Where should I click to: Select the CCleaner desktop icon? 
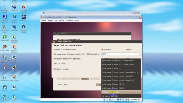(5, 68)
